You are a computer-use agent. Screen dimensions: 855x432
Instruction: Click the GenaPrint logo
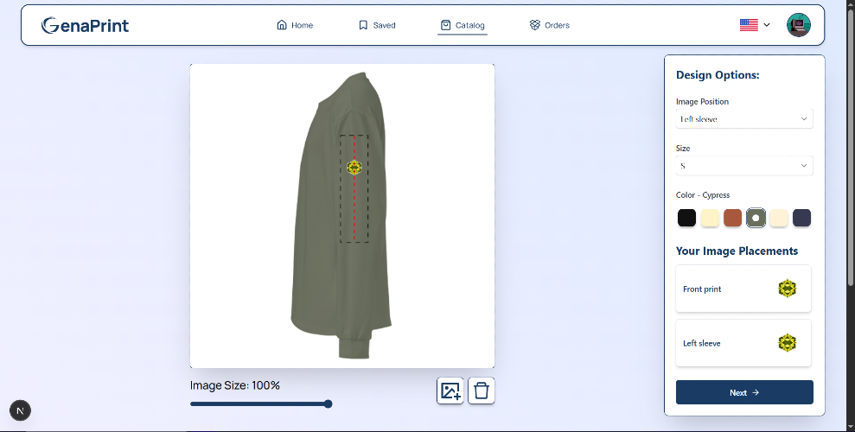pos(85,25)
